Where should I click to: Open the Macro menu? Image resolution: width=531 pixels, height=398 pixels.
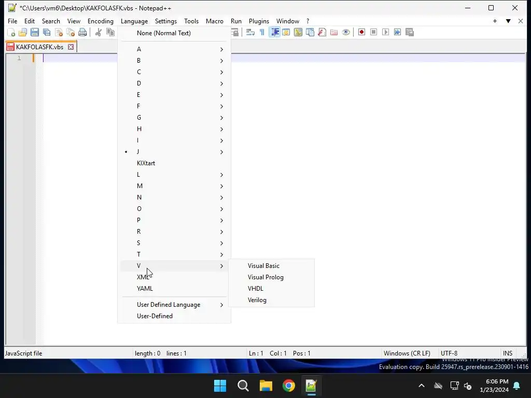(x=214, y=21)
